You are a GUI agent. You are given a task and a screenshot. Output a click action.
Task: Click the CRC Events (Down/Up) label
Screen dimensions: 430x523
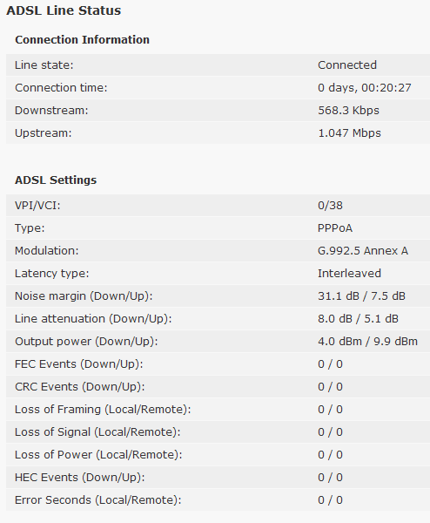80,387
